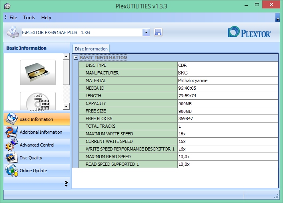Select the binary disc thumbnail icon
The image size is (283, 203).
(38, 101)
